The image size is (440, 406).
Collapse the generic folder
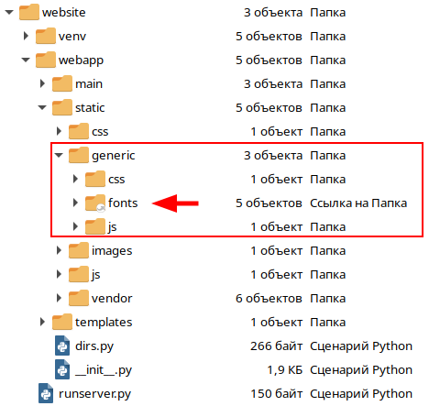tap(59, 155)
